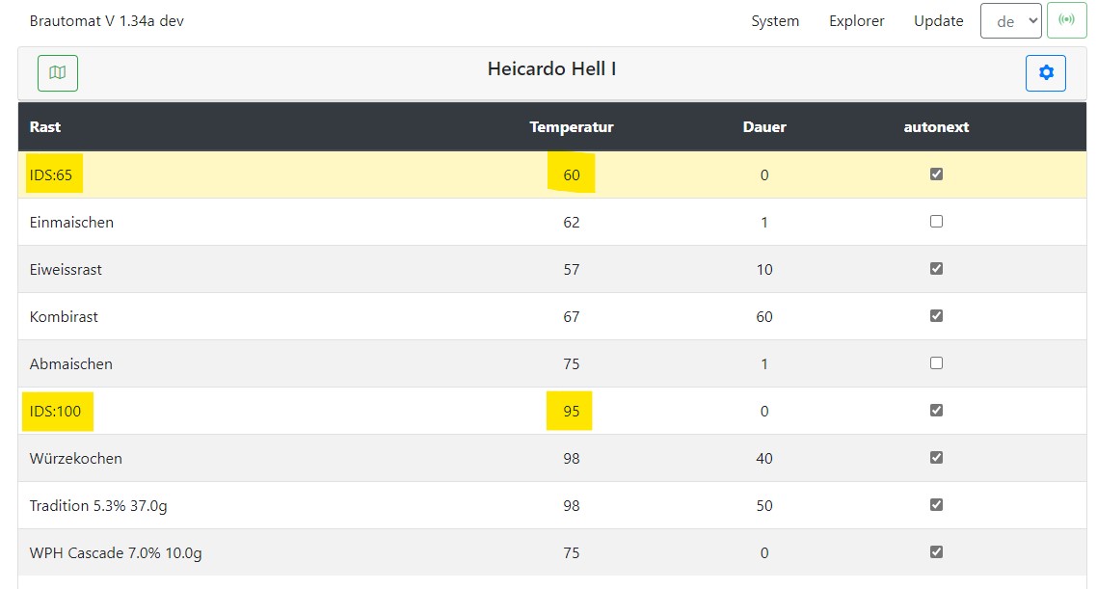The width and height of the screenshot is (1097, 589).
Task: Enable autonext for Einmaischen
Action: pyautogui.click(x=936, y=222)
